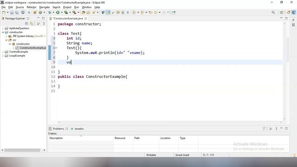297x167 pixels.
Task: Close the ConstructorExample.java editor tab
Action: click(85, 19)
